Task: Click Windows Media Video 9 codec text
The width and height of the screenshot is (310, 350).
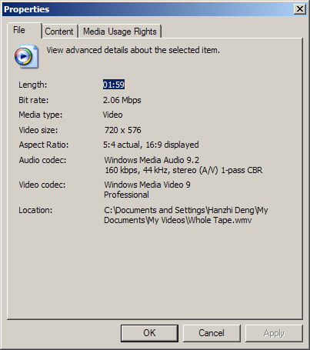Action: click(147, 185)
